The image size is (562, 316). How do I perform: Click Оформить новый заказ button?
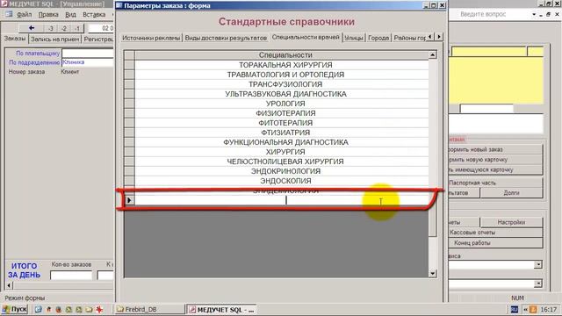495,149
